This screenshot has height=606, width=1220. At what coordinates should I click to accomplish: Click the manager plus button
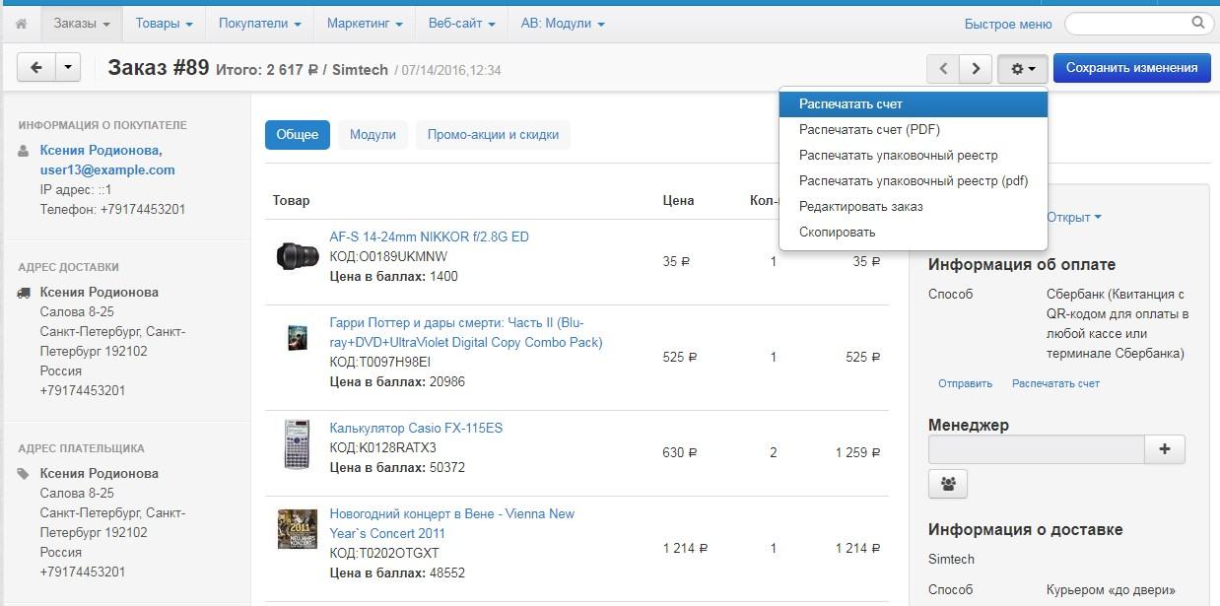1165,449
